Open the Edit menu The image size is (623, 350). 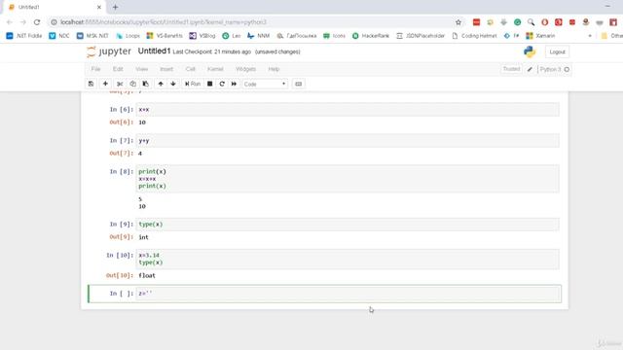(x=118, y=69)
